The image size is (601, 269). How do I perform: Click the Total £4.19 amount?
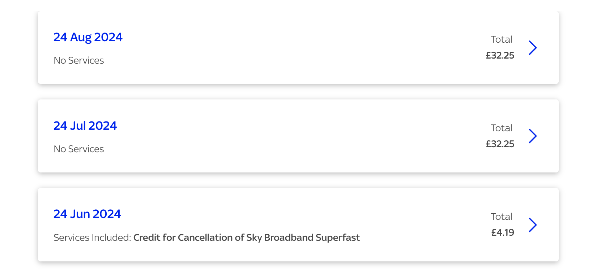point(503,232)
